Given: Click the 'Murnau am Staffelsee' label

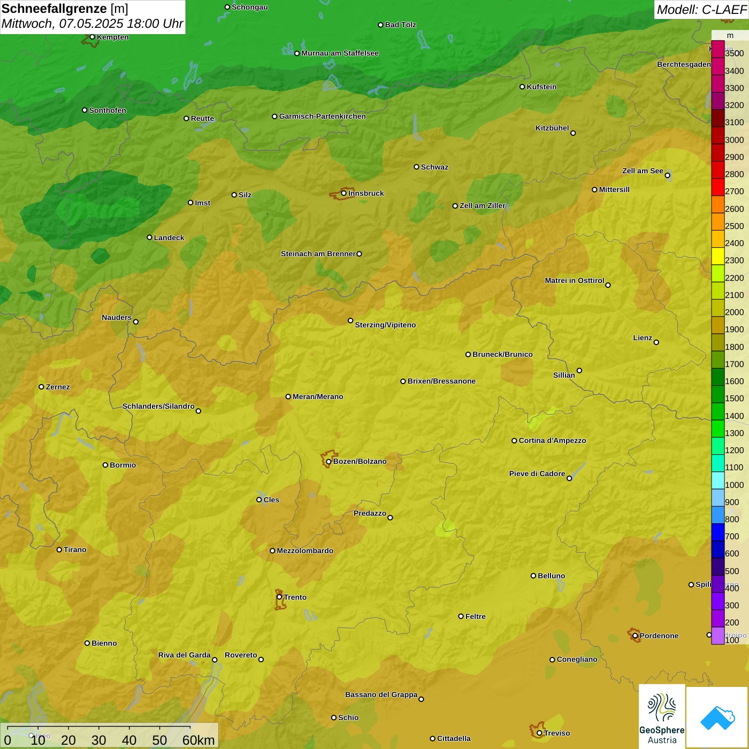Looking at the screenshot, I should tap(340, 53).
